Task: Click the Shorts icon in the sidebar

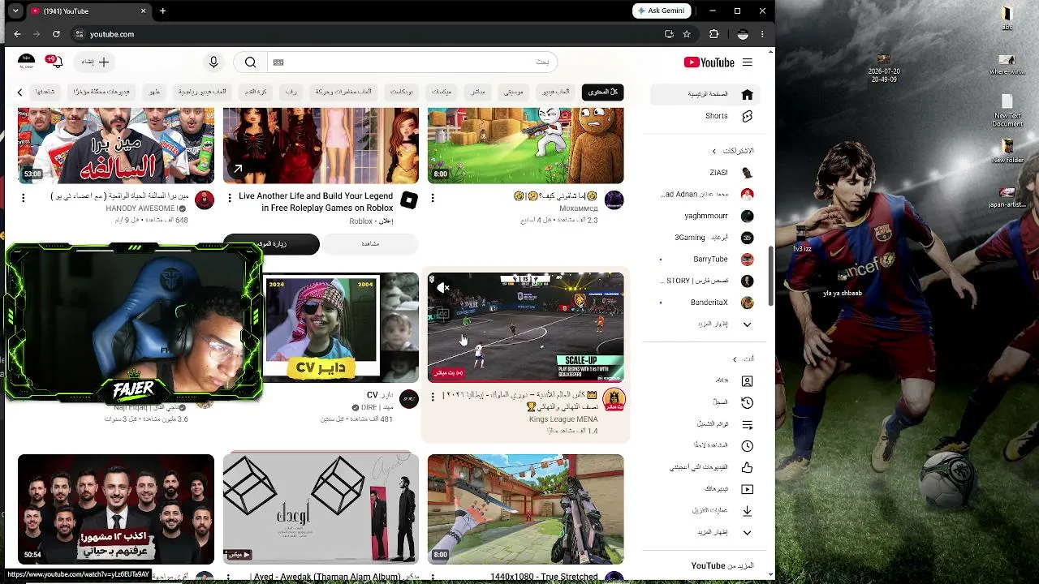Action: point(747,116)
